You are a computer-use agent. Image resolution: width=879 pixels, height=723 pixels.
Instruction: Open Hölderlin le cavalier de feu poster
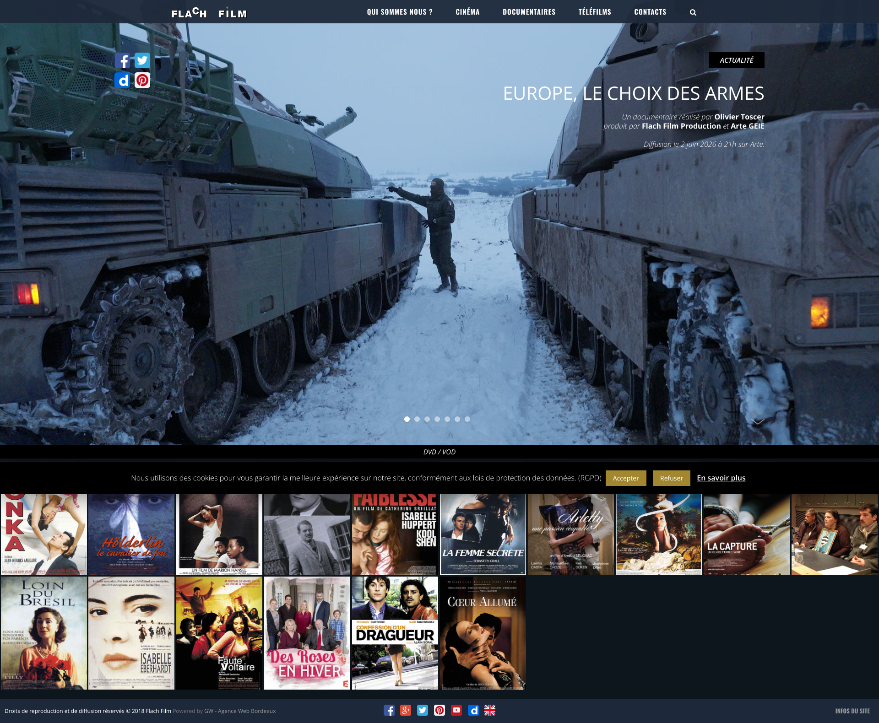(131, 534)
